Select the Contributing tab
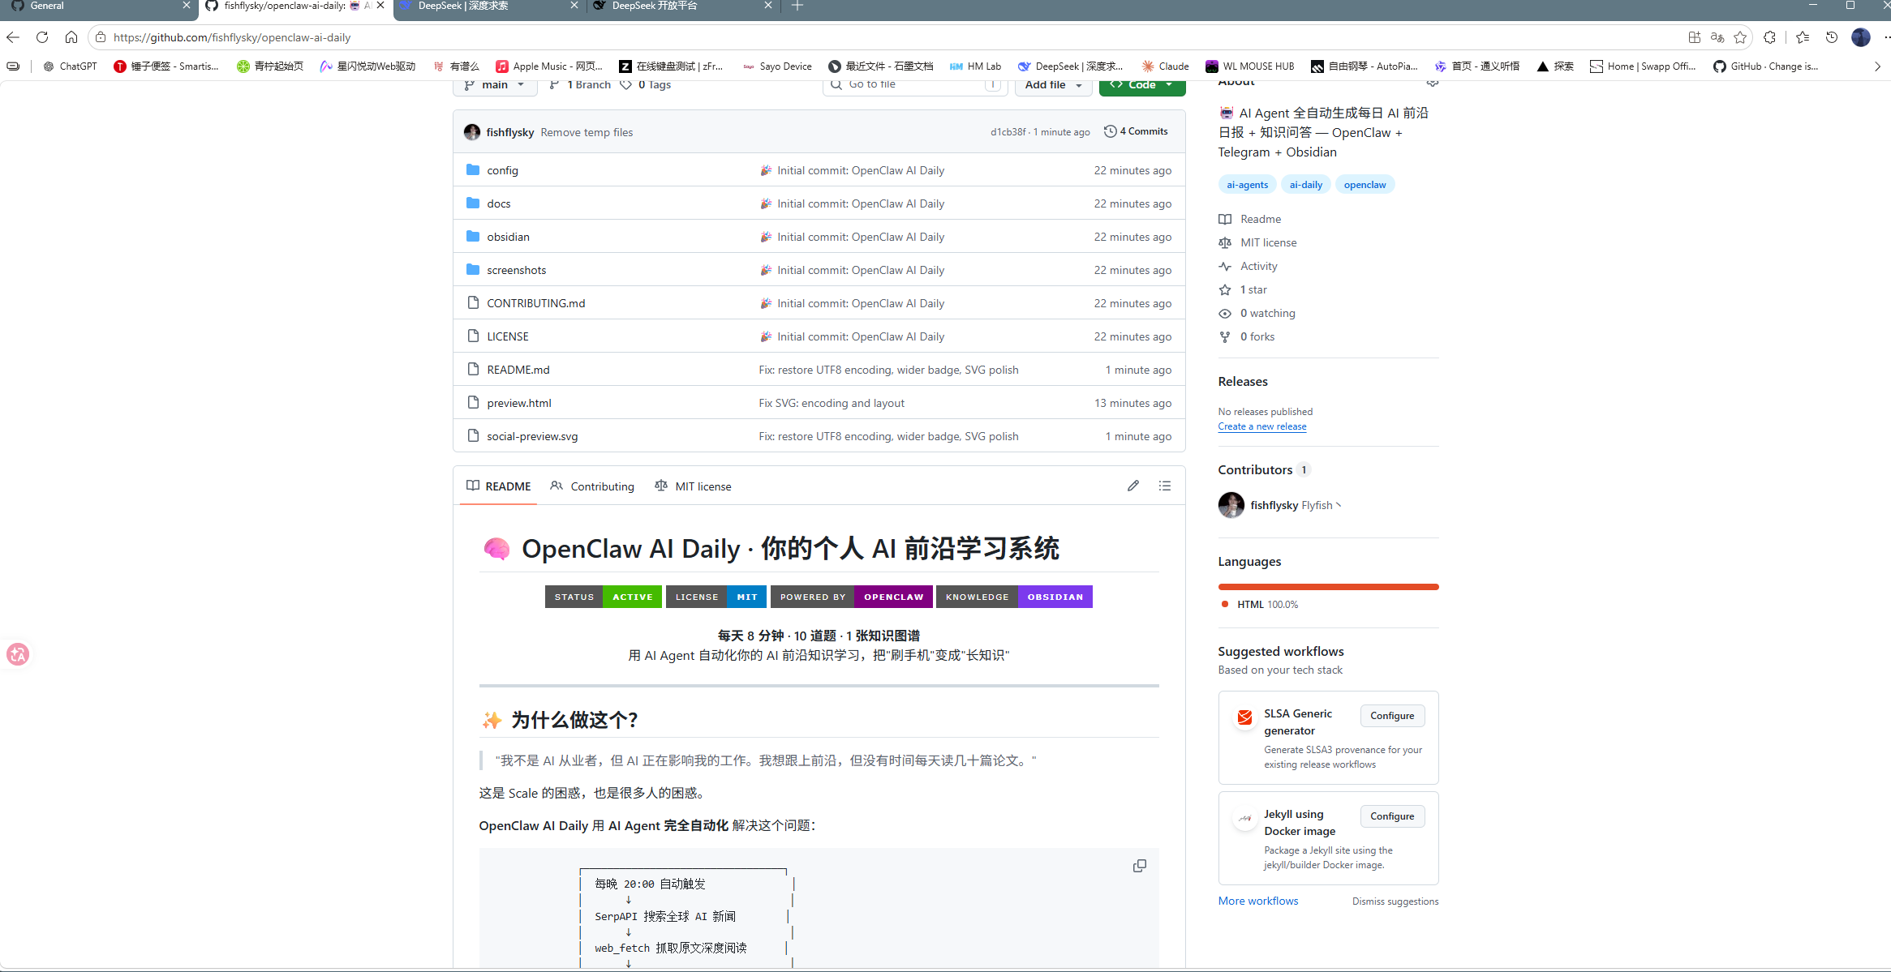1891x972 pixels. click(x=592, y=486)
